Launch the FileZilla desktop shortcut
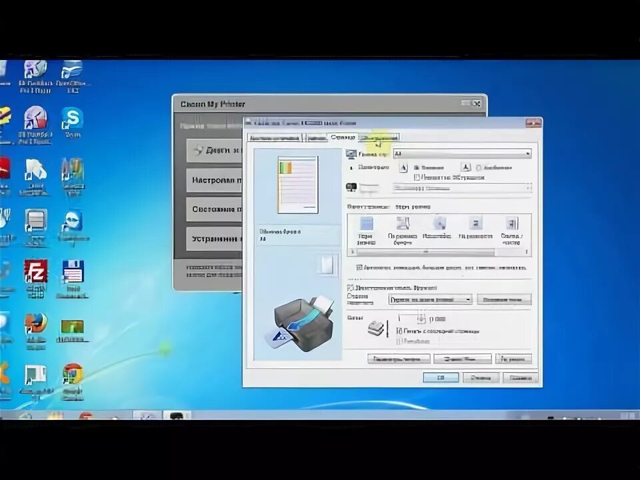 (x=36, y=279)
